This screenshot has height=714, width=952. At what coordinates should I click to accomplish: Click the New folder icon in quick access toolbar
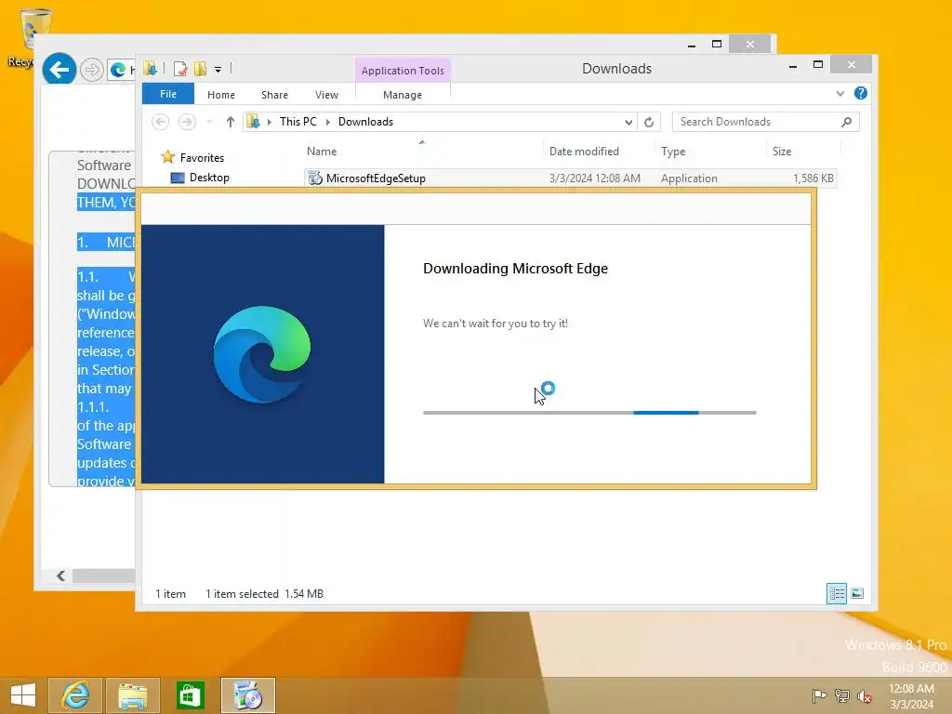point(201,69)
